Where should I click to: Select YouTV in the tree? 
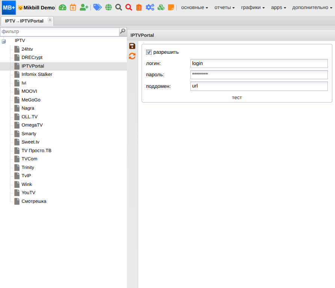(x=29, y=193)
